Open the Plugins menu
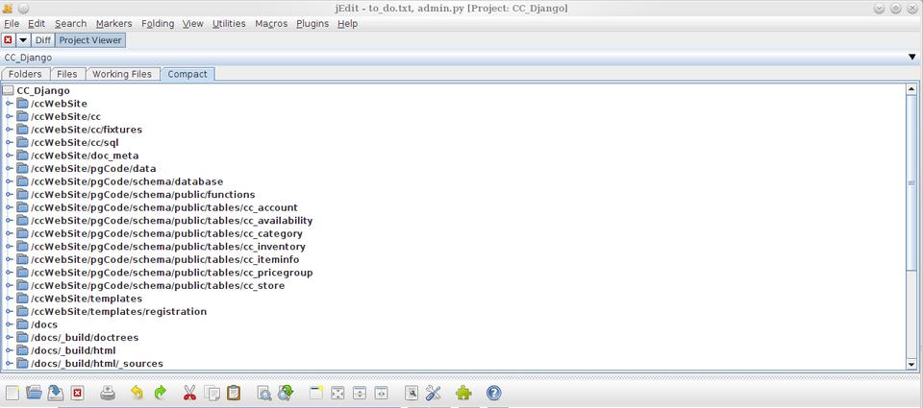This screenshot has width=923, height=408. tap(312, 23)
